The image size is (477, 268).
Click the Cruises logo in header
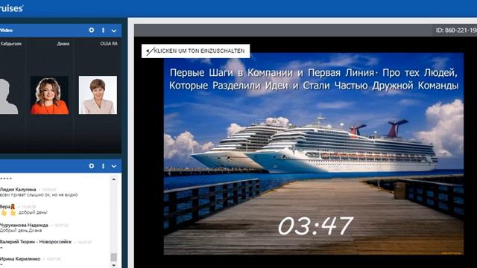click(x=11, y=8)
